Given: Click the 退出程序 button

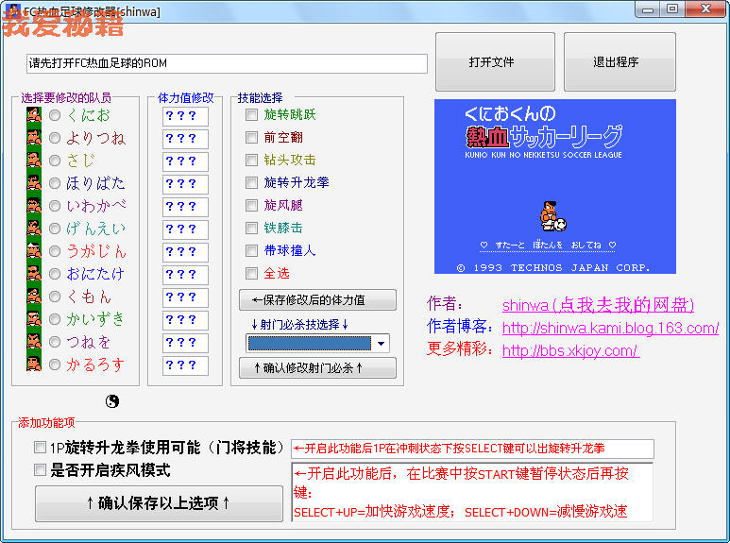Looking at the screenshot, I should [x=619, y=62].
